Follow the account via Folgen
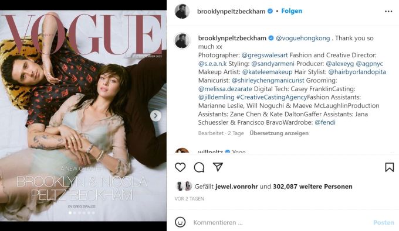Image resolution: width=399 pixels, height=231 pixels. pyautogui.click(x=292, y=11)
